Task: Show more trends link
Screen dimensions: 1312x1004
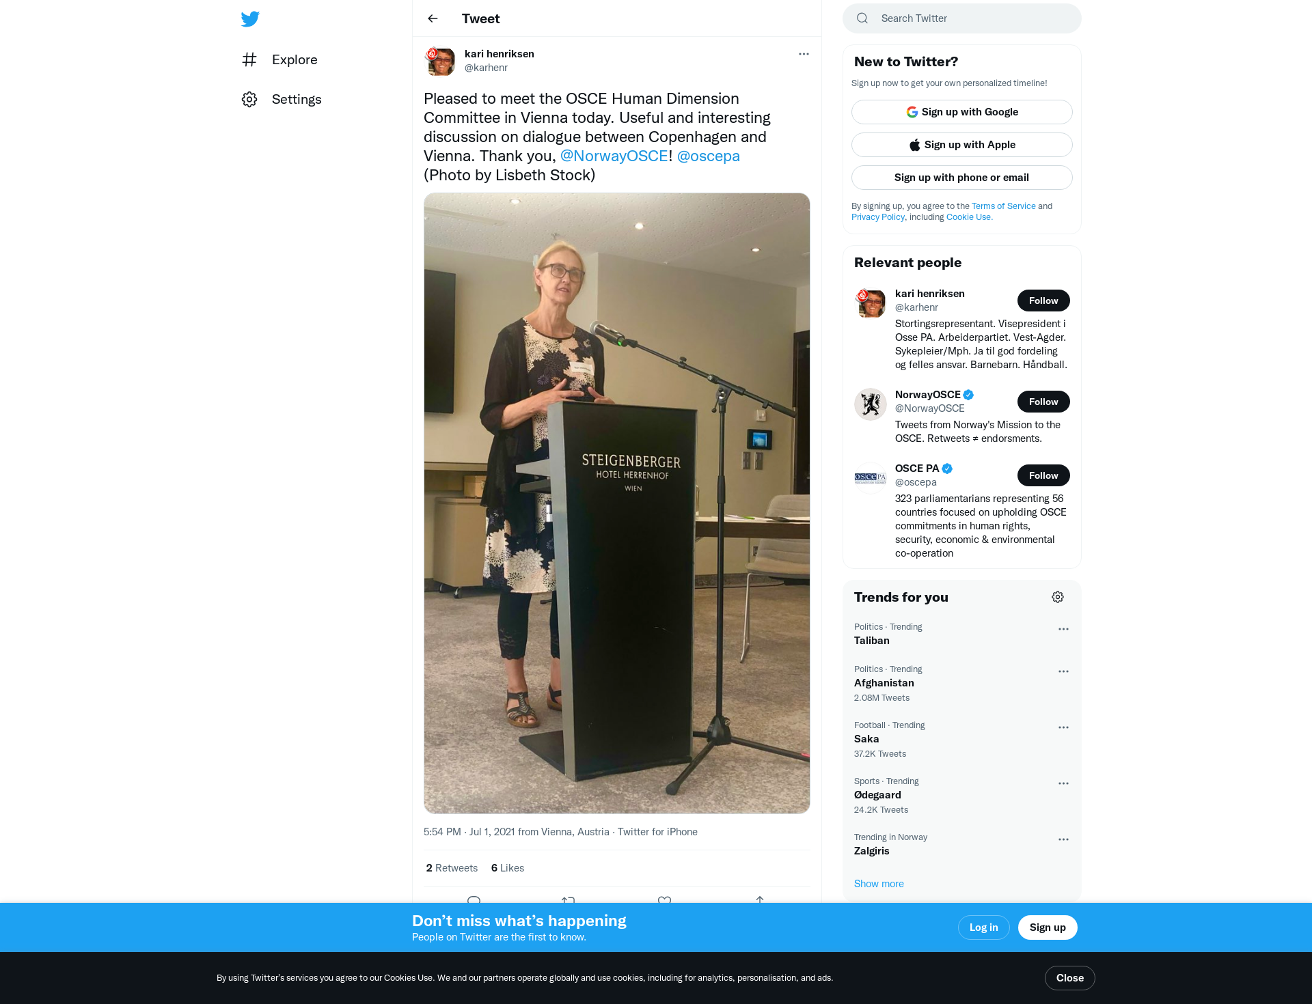Action: pos(879,884)
